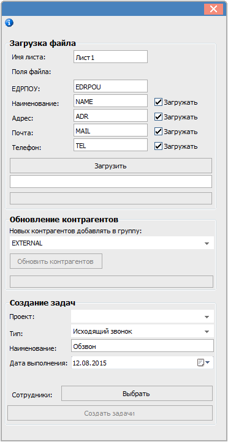Select the Обзвон name input field
The height and width of the screenshot is (442, 228).
click(x=142, y=346)
